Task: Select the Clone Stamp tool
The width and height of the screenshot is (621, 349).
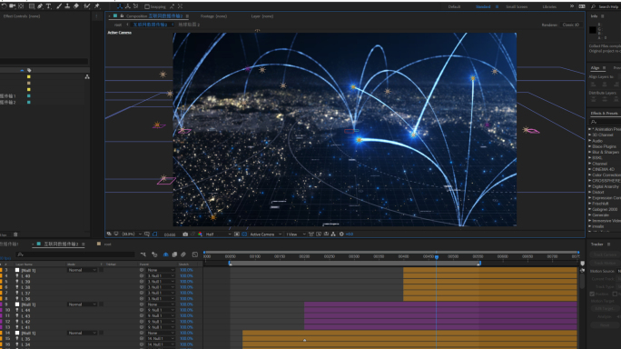Action: [x=67, y=6]
